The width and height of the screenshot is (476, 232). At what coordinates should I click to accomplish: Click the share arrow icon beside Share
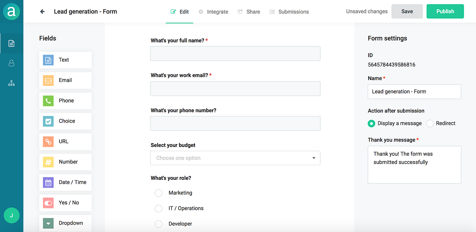tap(240, 12)
